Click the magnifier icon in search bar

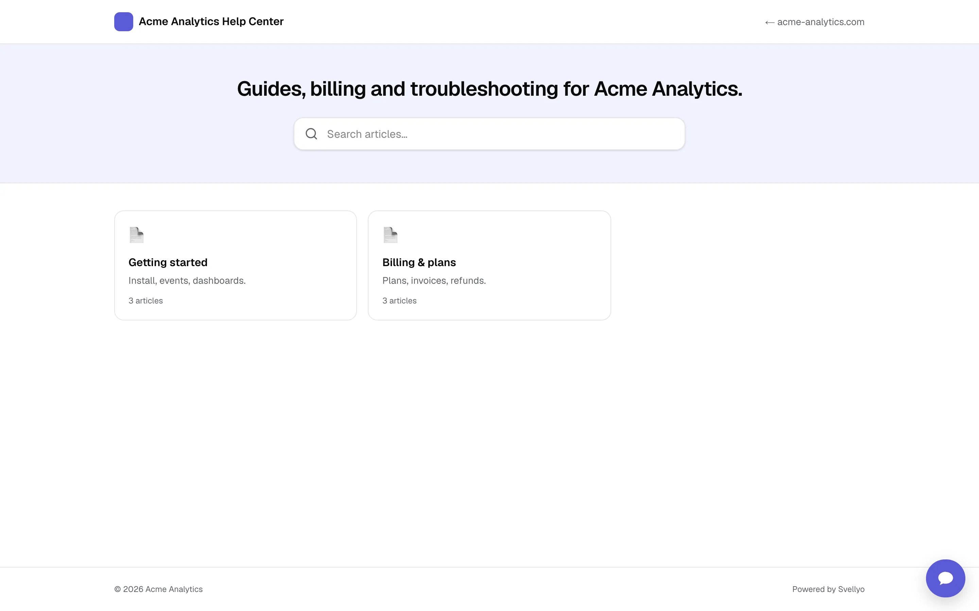coord(311,134)
